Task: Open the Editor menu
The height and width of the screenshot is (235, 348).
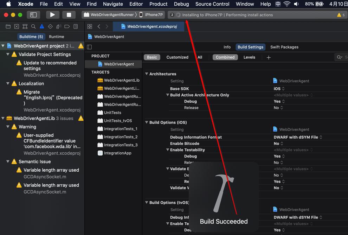Action: pos(136,4)
